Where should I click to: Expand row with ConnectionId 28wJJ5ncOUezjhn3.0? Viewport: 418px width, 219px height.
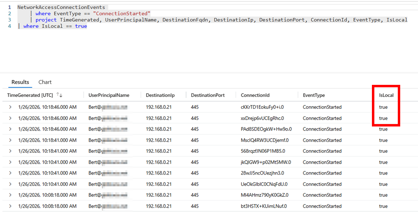coord(10,173)
